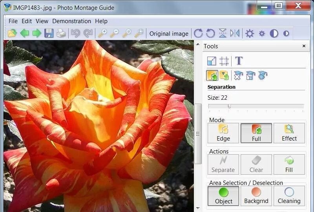Show the Original image
Viewport: 314px width, 212px height.
169,34
